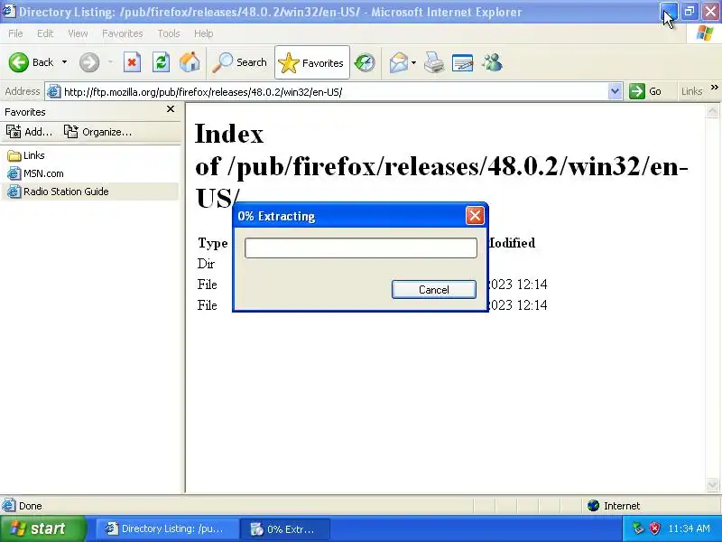Click the red shield tray icon

coord(654,528)
